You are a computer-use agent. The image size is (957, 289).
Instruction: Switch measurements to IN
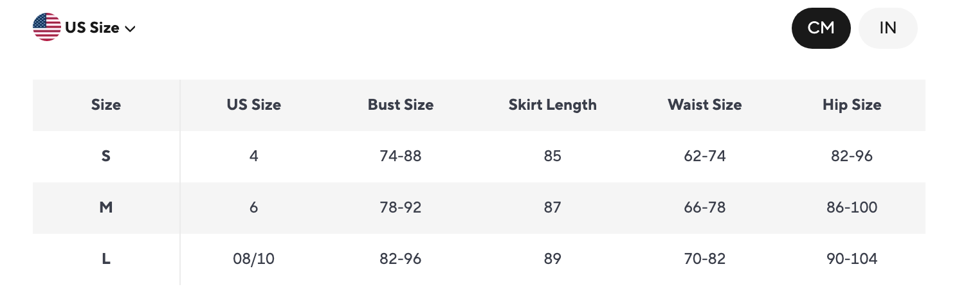(x=888, y=28)
